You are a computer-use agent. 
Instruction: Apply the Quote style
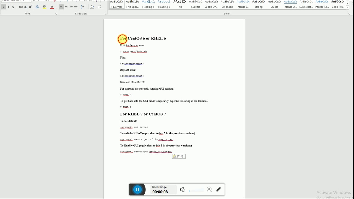click(x=275, y=4)
